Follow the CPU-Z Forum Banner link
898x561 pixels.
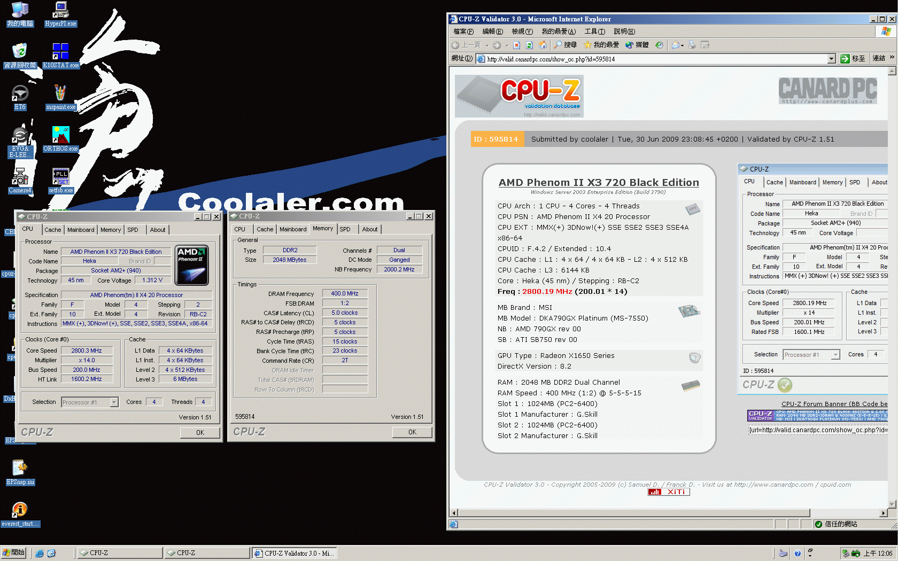pyautogui.click(x=834, y=404)
